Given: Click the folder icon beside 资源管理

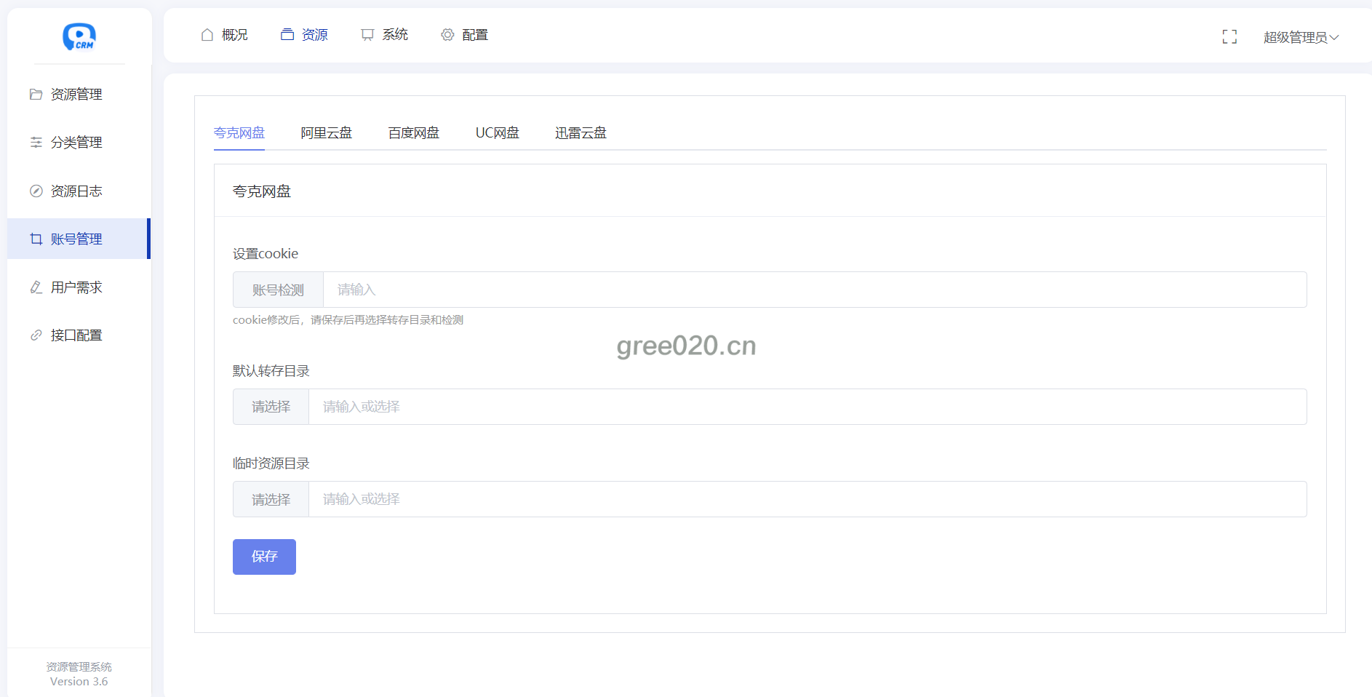Looking at the screenshot, I should 36,95.
